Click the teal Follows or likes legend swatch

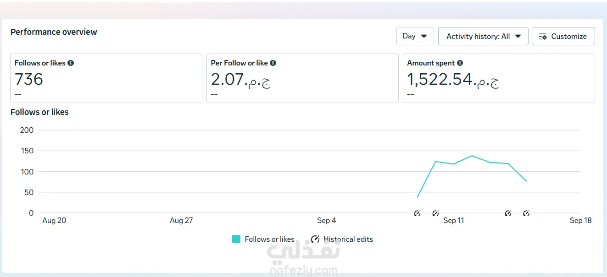click(x=236, y=239)
